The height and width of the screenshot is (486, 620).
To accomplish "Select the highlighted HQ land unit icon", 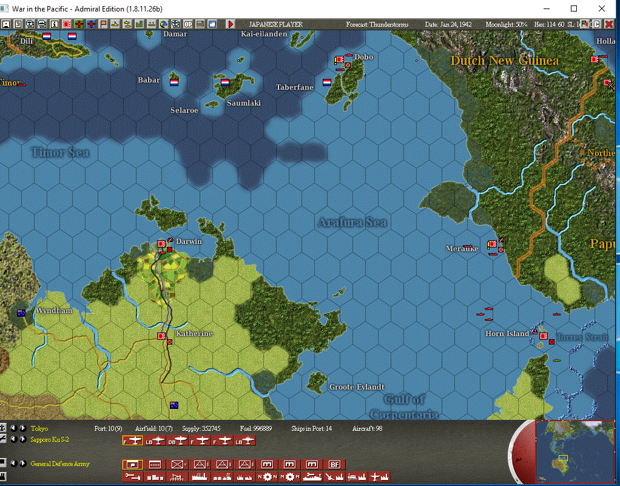I will (x=133, y=464).
